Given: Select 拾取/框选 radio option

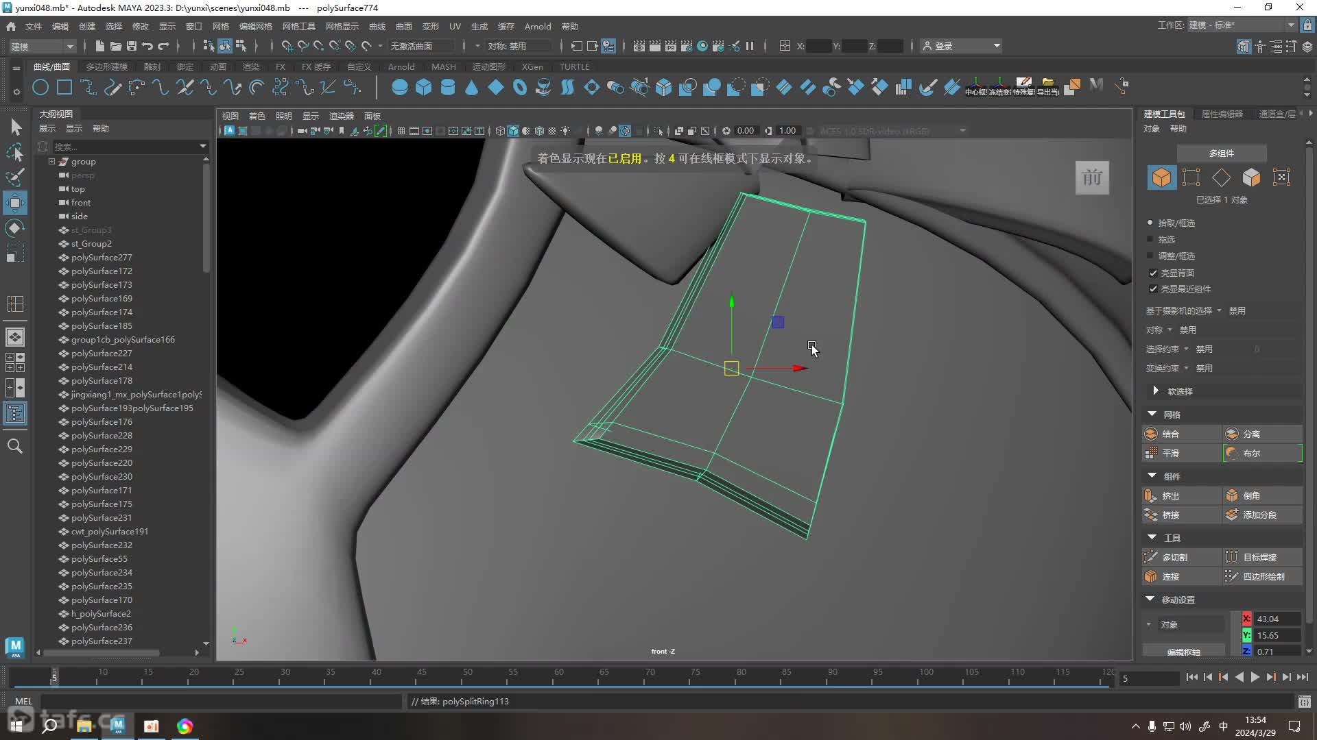Looking at the screenshot, I should pos(1150,223).
